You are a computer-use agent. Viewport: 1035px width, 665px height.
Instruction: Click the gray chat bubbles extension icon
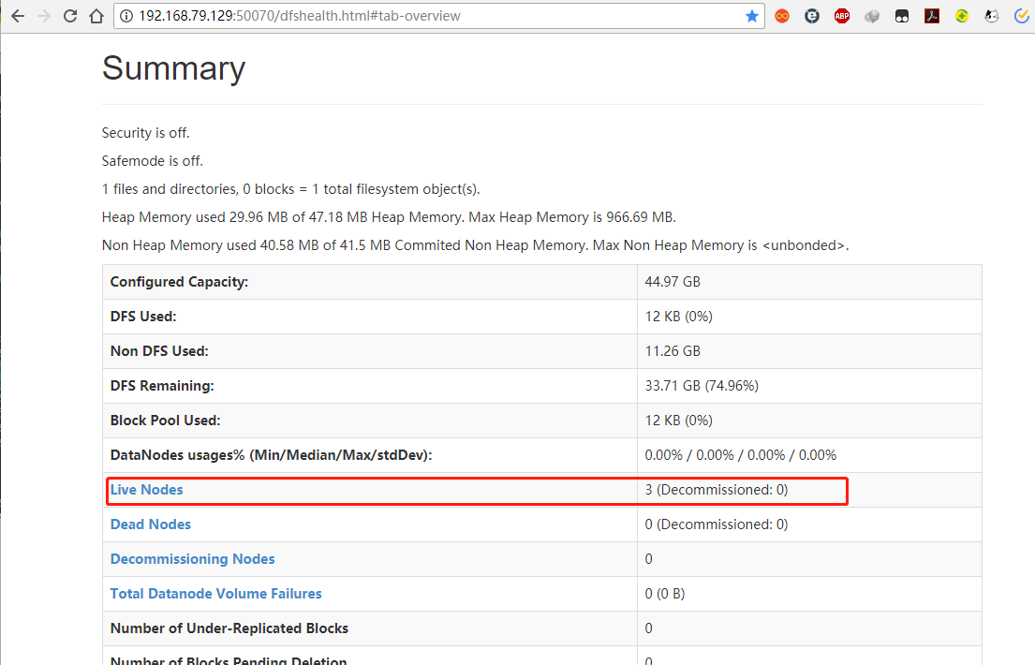pyautogui.click(x=872, y=16)
